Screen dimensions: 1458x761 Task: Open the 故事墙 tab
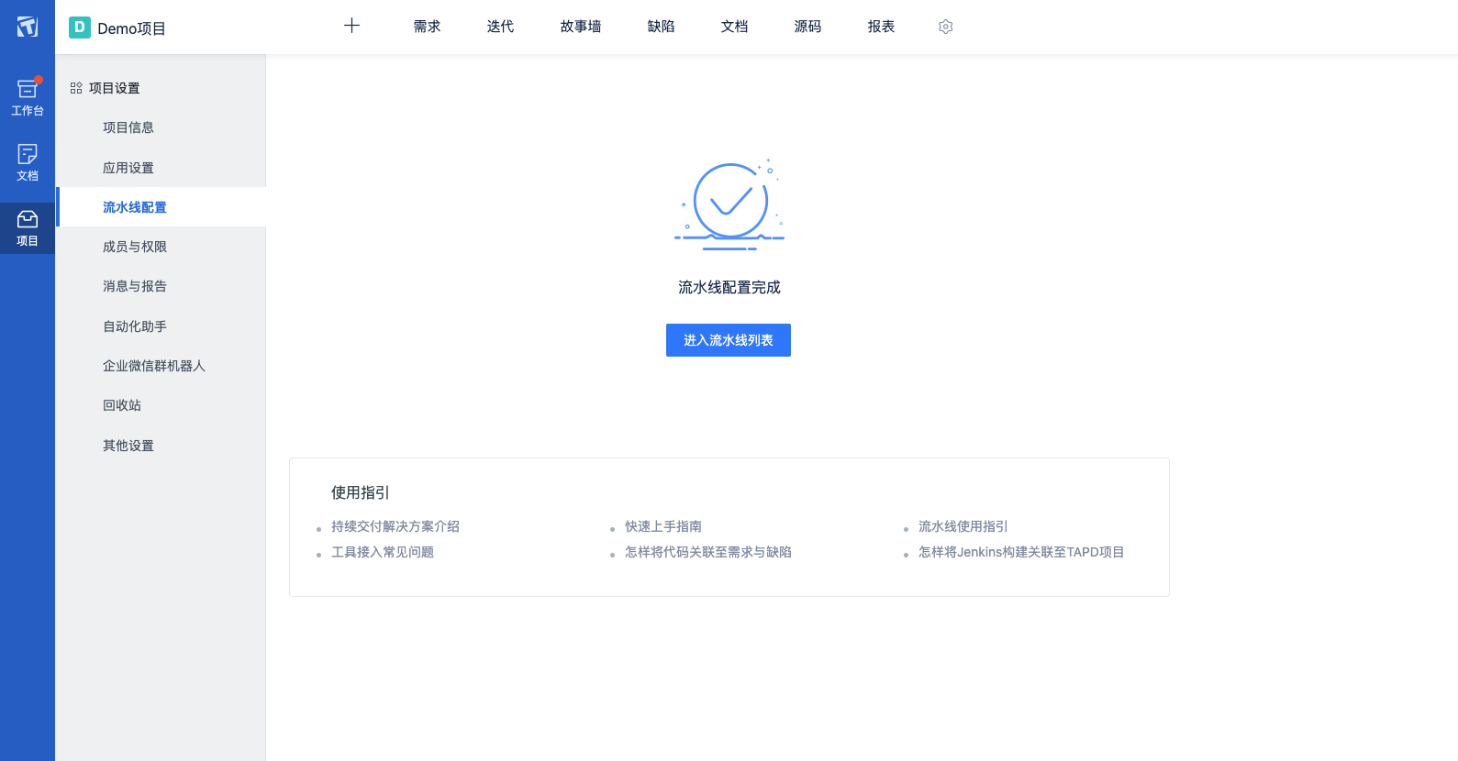click(581, 27)
